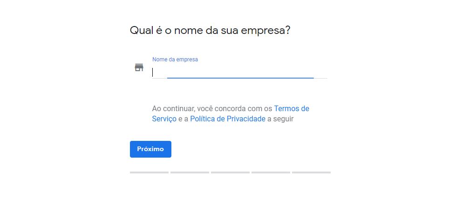This screenshot has height=199, width=469.
Task: Click the blue underline beneath the company field
Action: 240,78
